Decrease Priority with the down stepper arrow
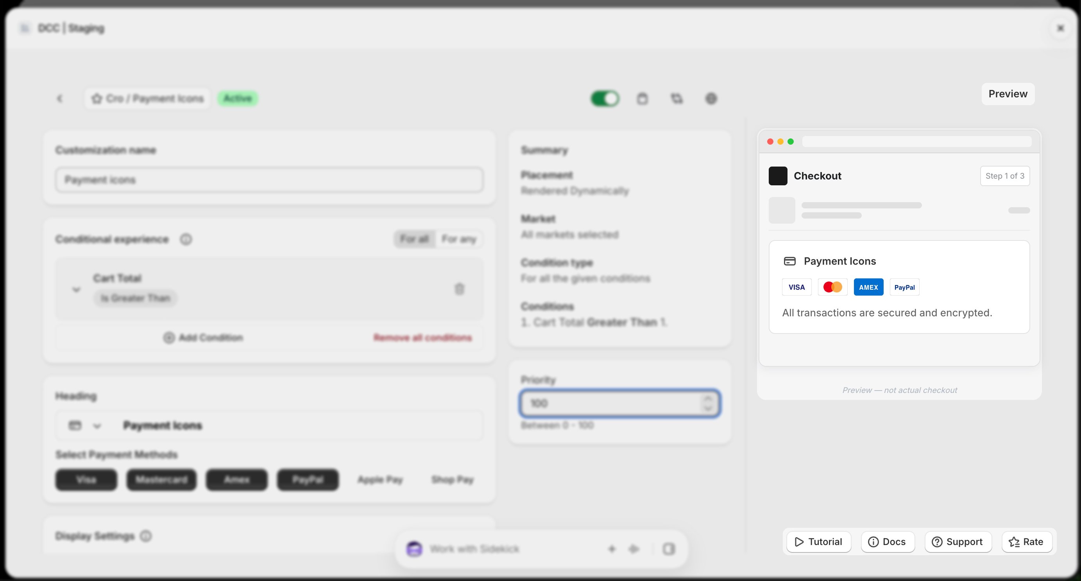 pos(708,408)
